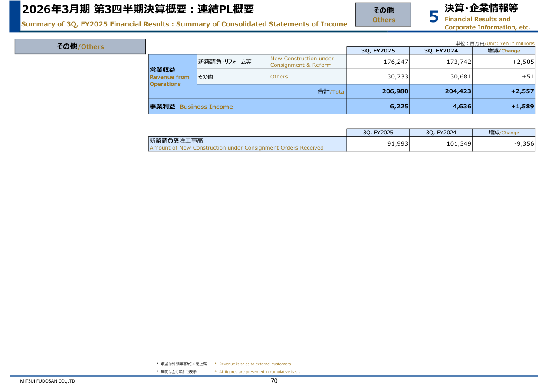
Task: Select the +2,505 change cell
Action: tap(503, 62)
